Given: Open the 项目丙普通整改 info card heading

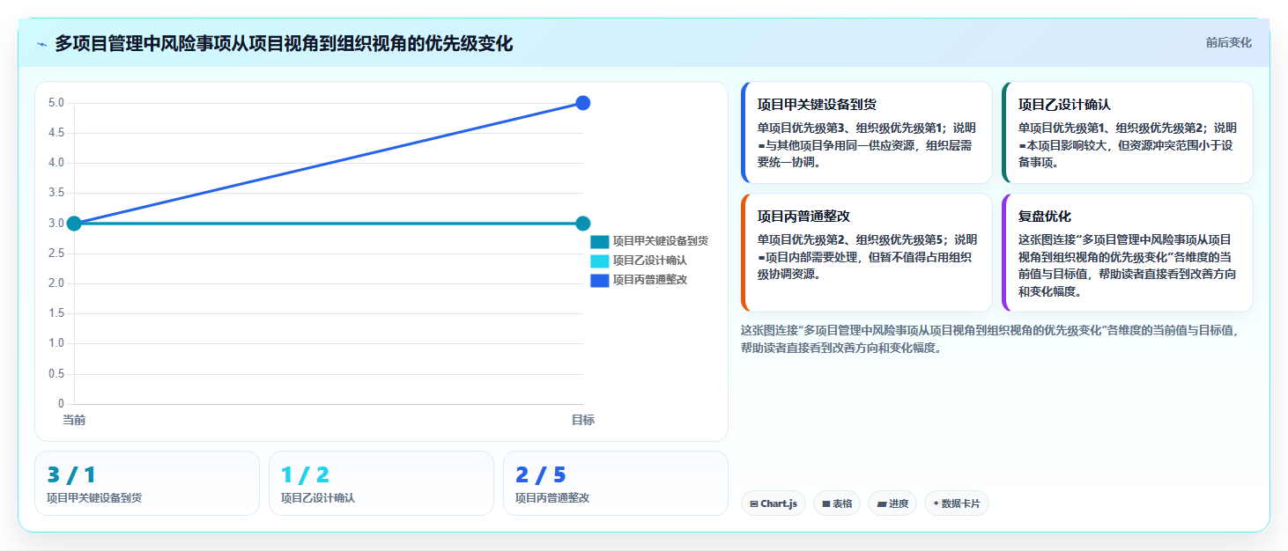Looking at the screenshot, I should [x=803, y=216].
